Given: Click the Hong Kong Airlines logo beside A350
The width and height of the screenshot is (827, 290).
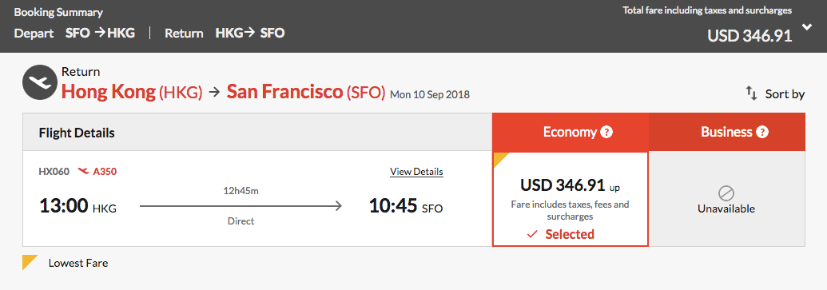Looking at the screenshot, I should click(x=83, y=171).
